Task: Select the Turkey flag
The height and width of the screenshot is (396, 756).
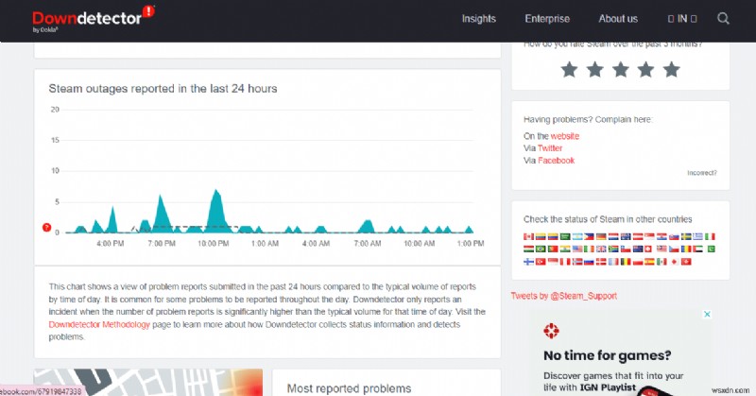Action: 541,262
